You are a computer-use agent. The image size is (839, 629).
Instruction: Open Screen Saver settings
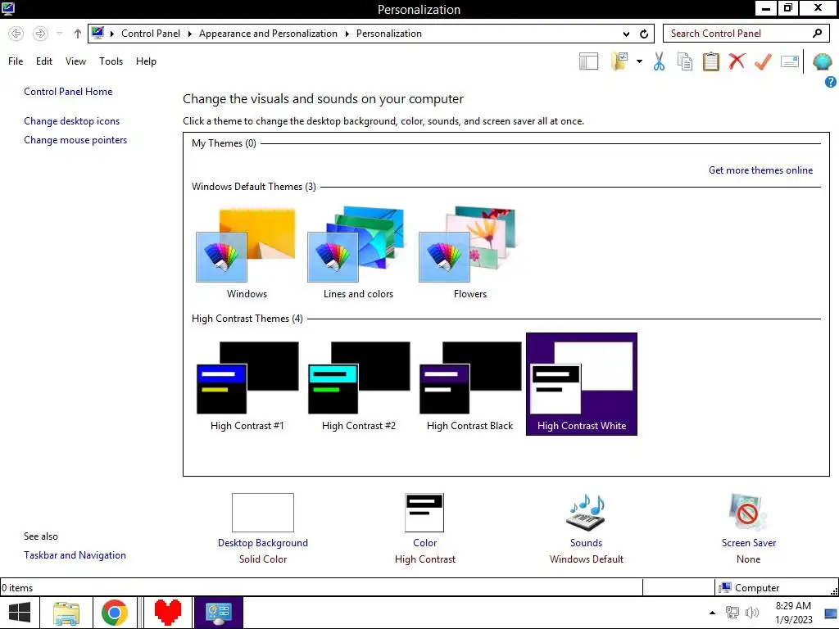pos(749,528)
